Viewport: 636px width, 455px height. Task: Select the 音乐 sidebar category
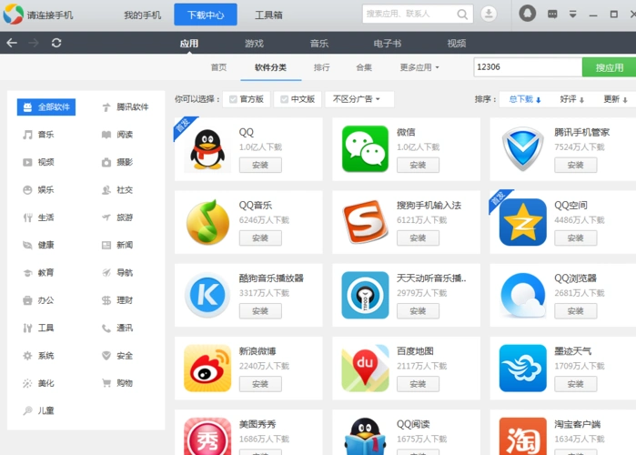tap(38, 135)
